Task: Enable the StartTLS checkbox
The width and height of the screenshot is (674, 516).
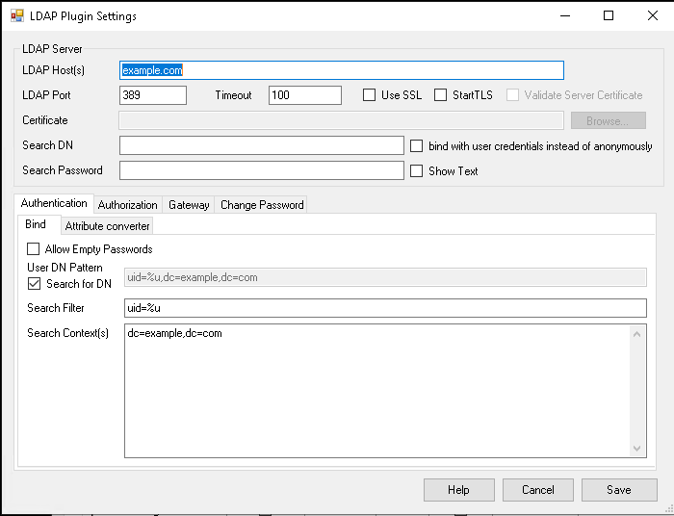Action: tap(441, 95)
